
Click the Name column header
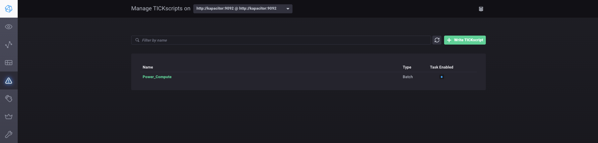tap(148, 67)
